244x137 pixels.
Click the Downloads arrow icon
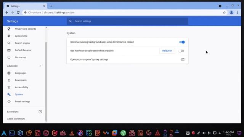point(9,80)
